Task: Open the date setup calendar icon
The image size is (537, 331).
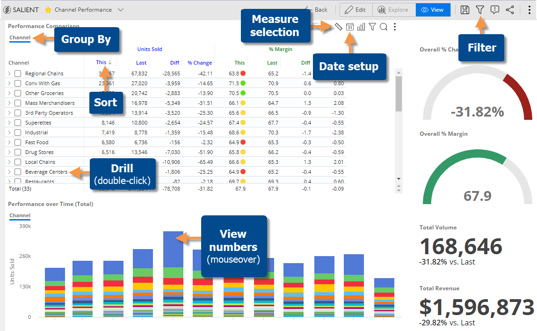Action: [350, 27]
